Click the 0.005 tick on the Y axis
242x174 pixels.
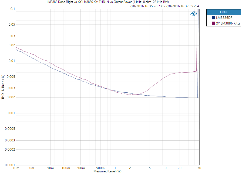[11, 77]
